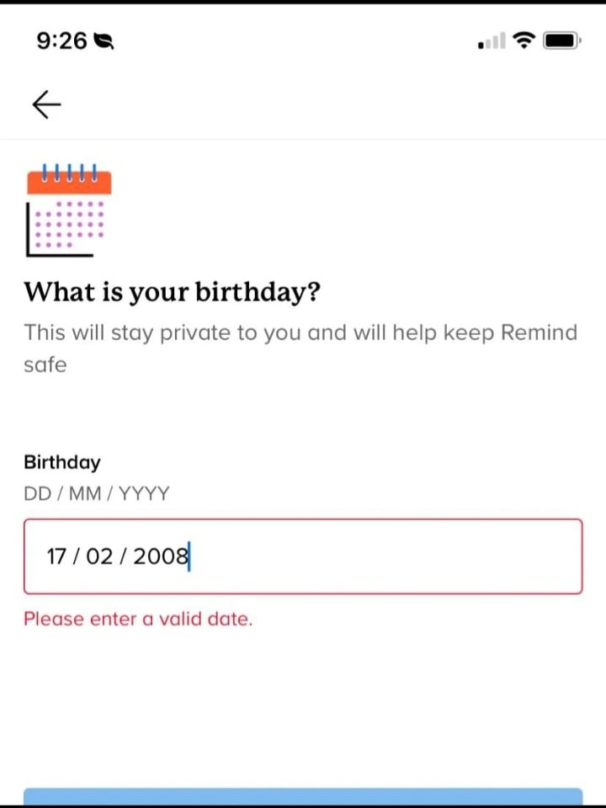
Task: Click the word "safe" in the description
Action: [x=45, y=364]
